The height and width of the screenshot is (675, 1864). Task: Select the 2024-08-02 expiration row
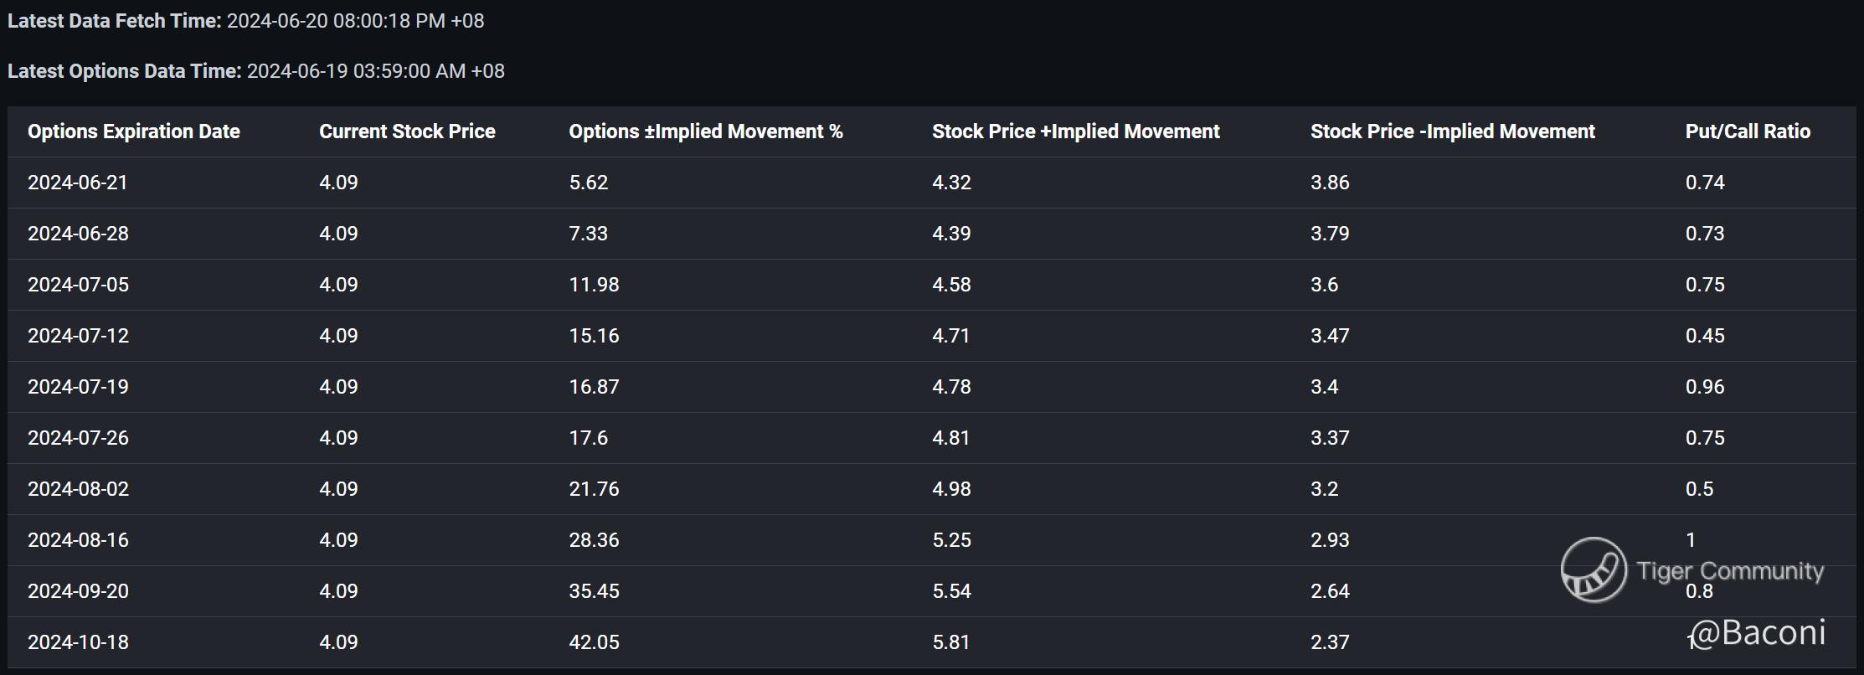pyautogui.click(x=78, y=489)
